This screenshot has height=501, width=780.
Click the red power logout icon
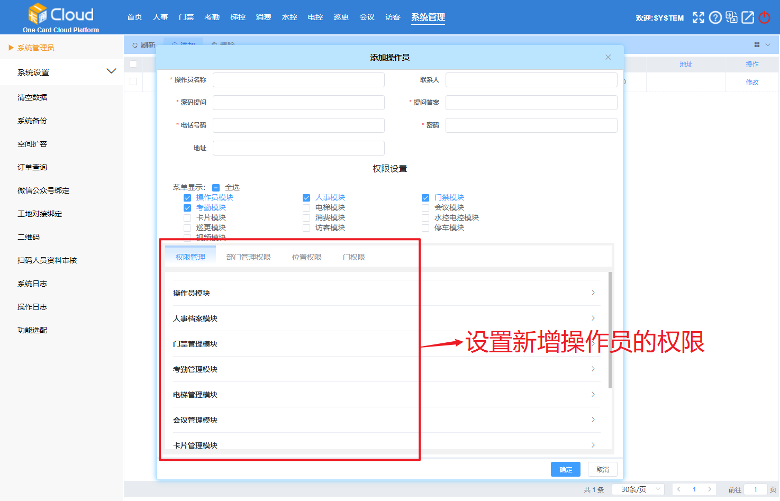click(x=764, y=17)
